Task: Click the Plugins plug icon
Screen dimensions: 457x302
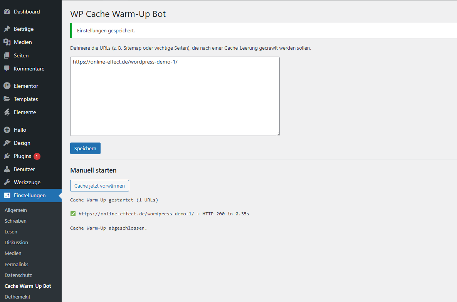Action: pyautogui.click(x=7, y=156)
